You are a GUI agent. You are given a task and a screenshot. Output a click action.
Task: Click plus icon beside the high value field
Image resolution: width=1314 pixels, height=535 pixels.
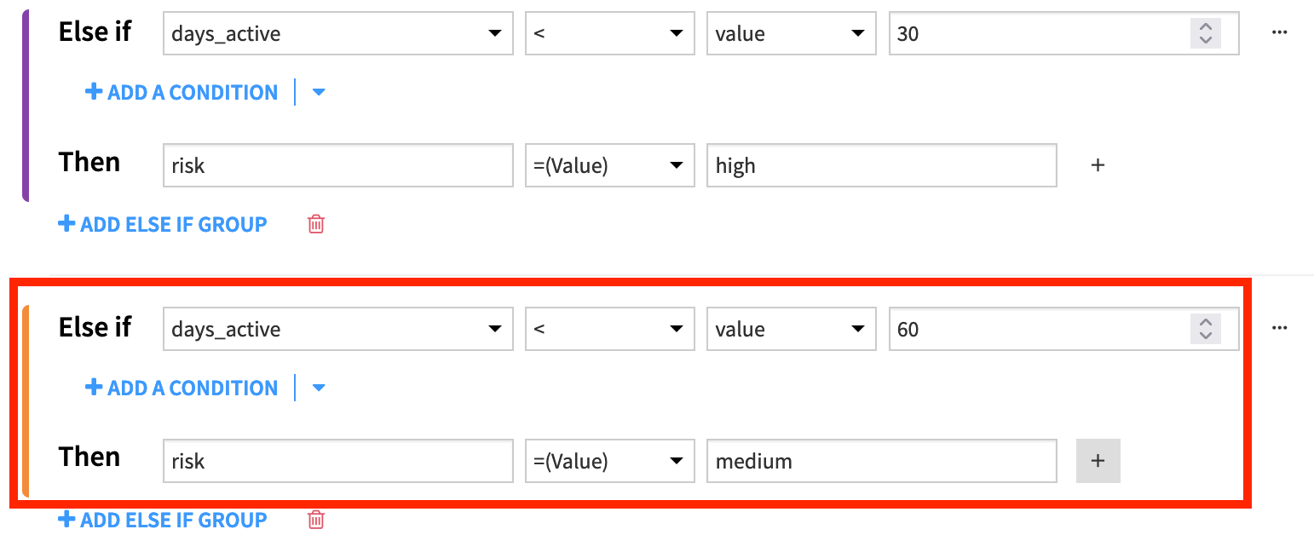[1098, 165]
